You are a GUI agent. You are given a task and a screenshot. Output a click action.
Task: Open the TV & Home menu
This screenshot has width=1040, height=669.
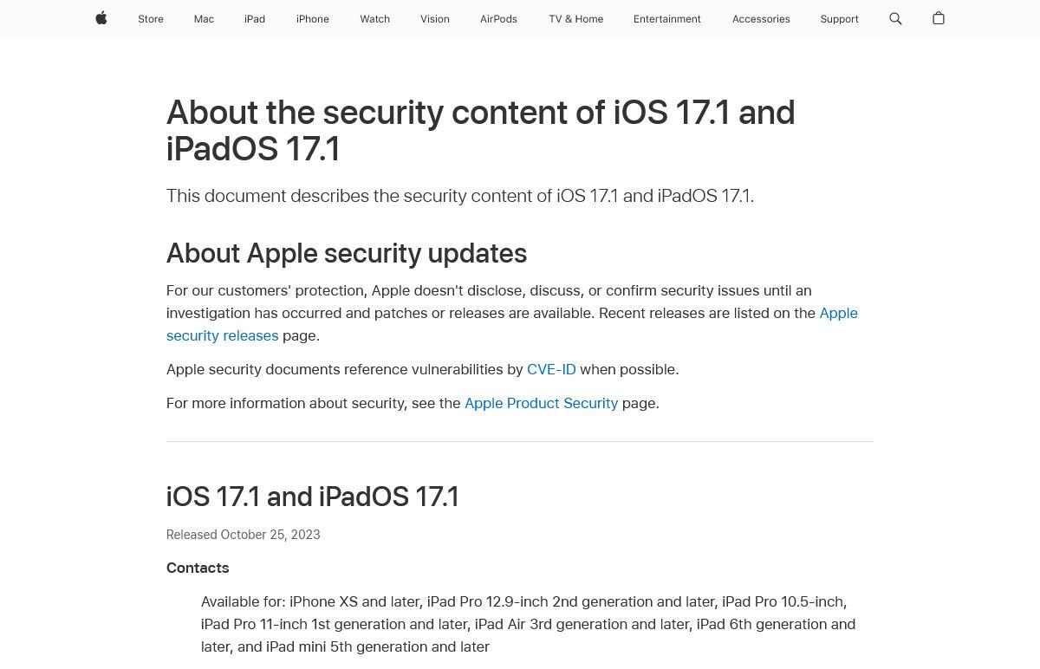(x=575, y=19)
